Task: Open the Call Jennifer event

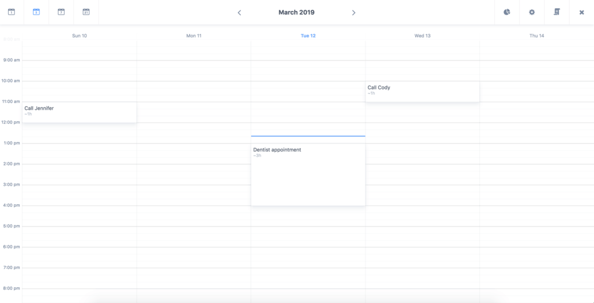Action: 79,112
